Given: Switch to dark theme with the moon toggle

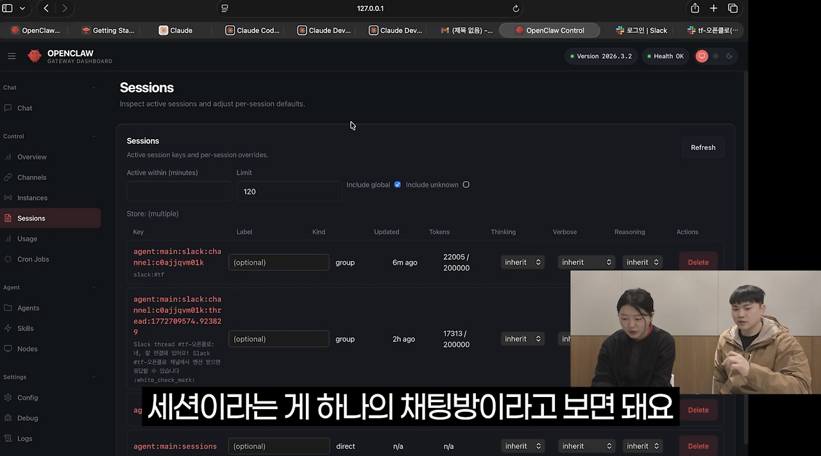Looking at the screenshot, I should [x=729, y=56].
